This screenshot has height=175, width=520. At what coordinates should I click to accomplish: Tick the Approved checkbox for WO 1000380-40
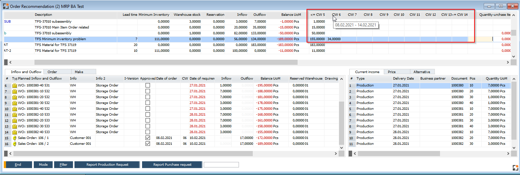[148, 85]
